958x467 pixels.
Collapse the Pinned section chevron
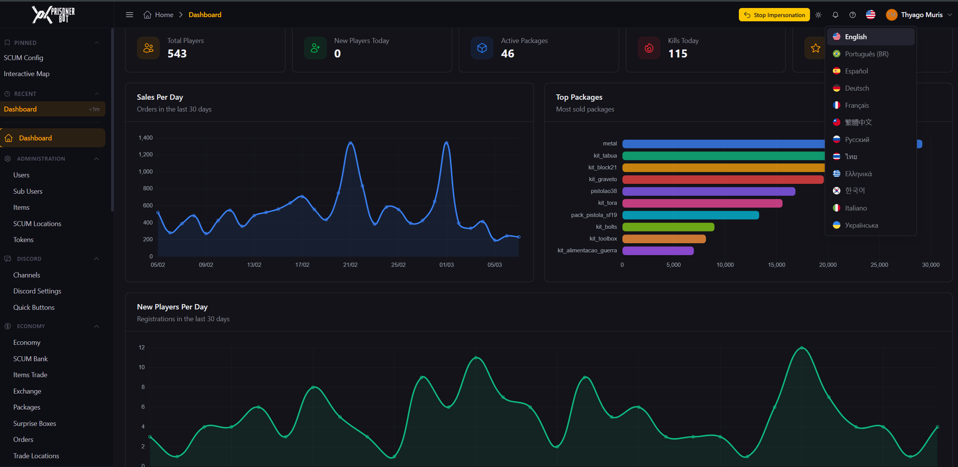[x=97, y=43]
